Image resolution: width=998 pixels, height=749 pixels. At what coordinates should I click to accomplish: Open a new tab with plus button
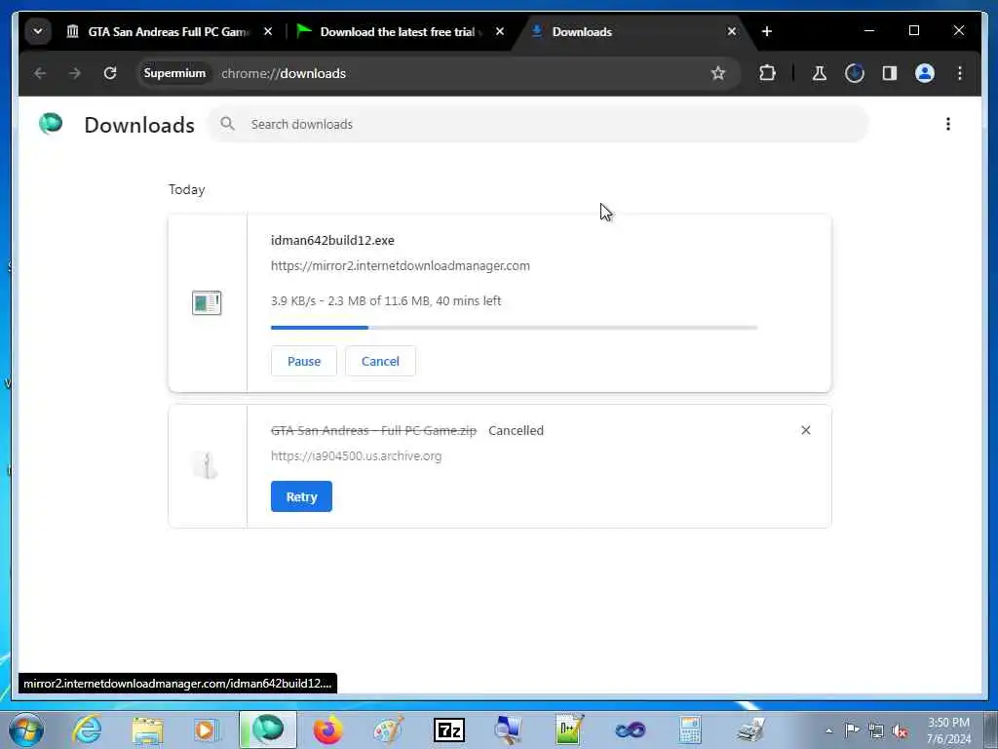(x=767, y=31)
